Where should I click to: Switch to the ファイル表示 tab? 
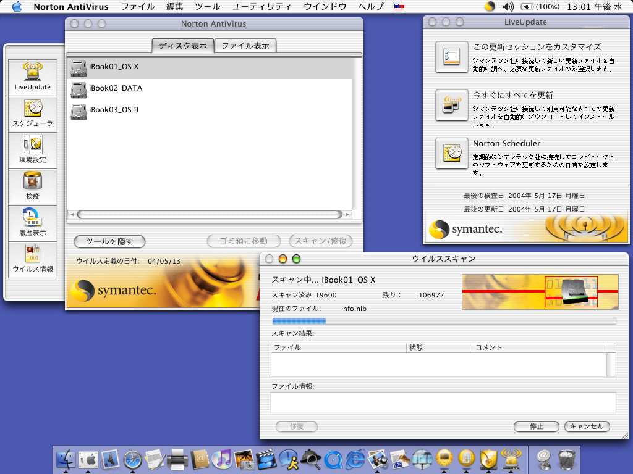click(245, 46)
